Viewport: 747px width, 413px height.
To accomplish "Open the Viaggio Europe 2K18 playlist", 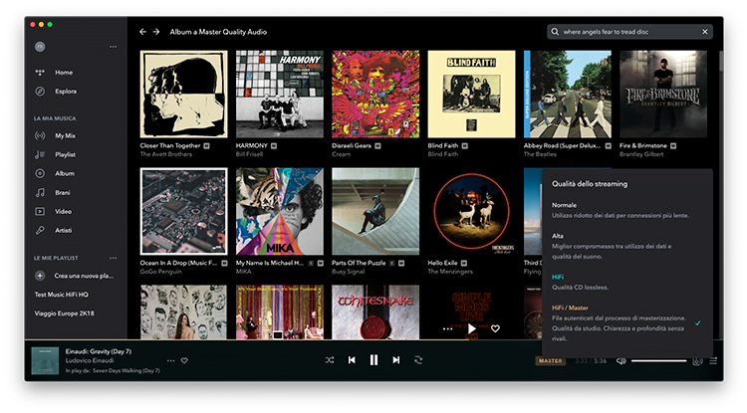I will 65,313.
